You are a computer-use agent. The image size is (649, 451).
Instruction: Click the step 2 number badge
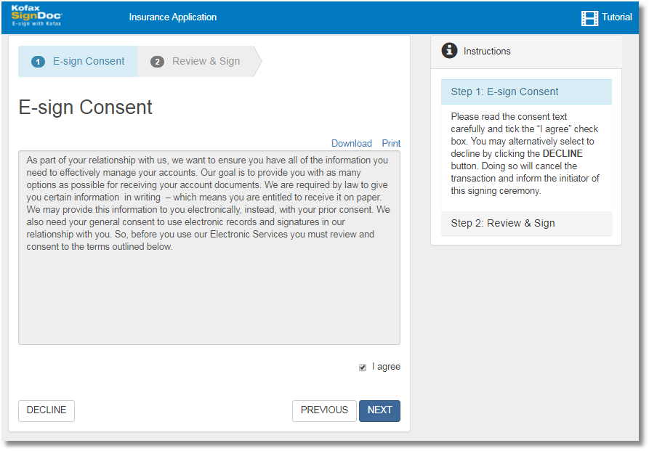tap(157, 62)
